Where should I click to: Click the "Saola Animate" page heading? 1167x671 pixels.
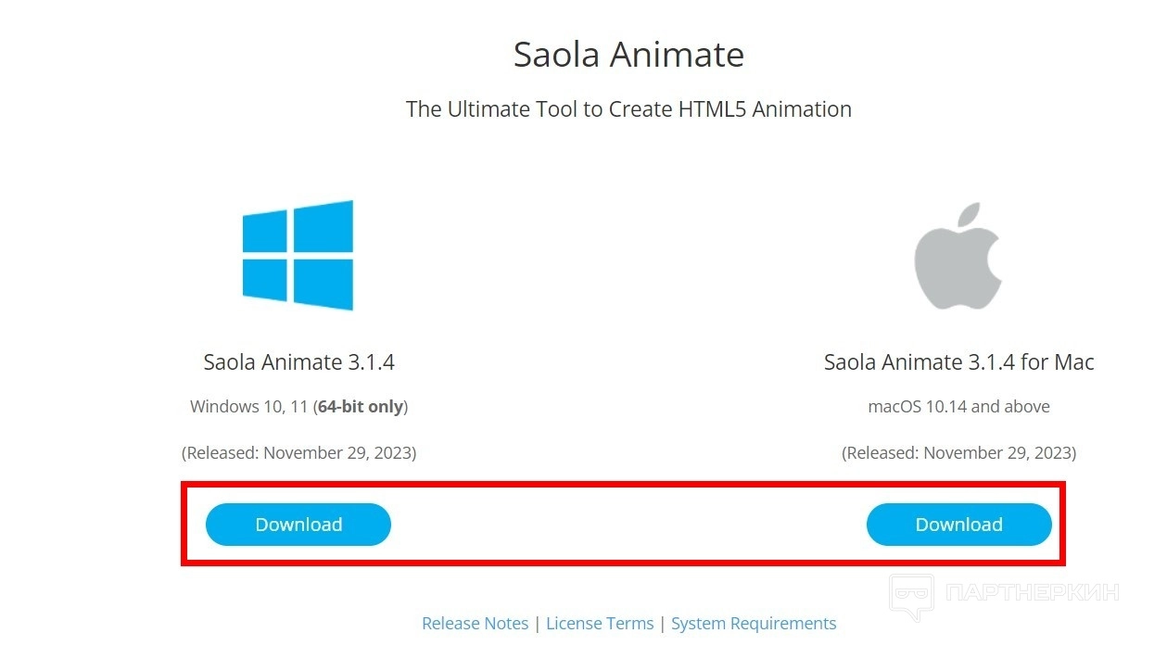(x=628, y=55)
